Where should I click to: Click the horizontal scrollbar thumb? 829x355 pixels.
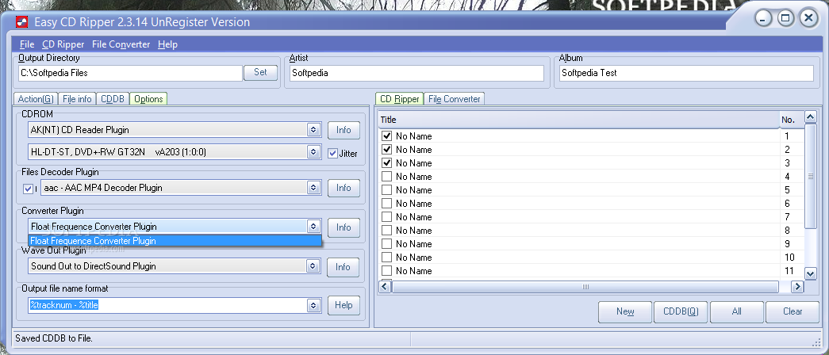coord(585,286)
